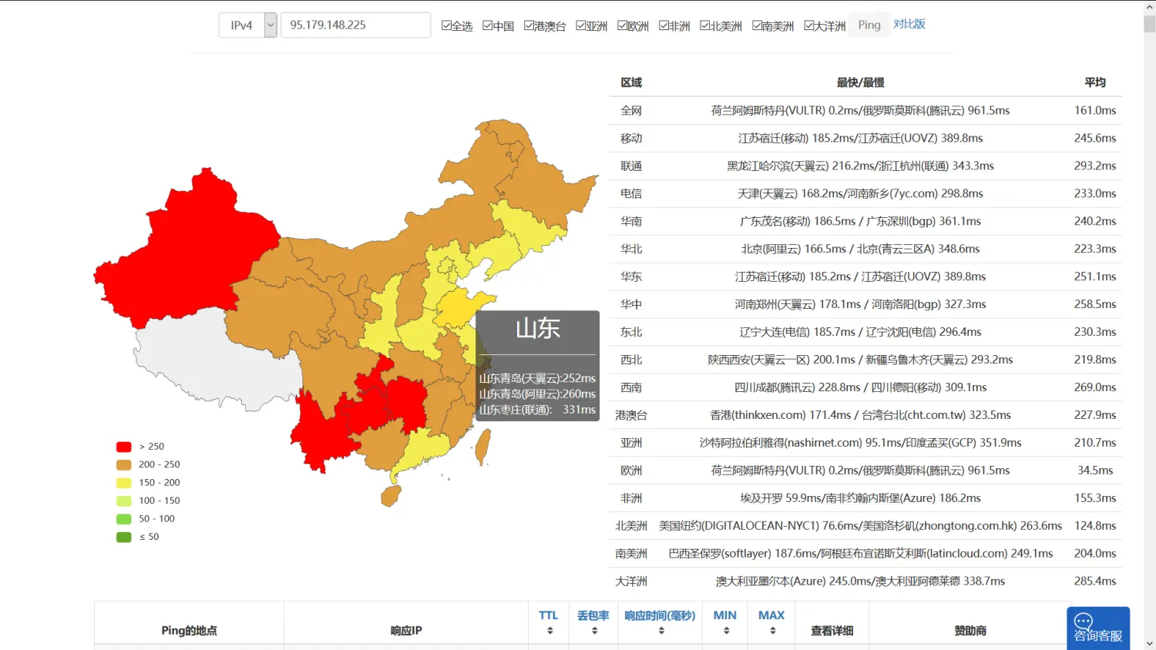The height and width of the screenshot is (650, 1156).
Task: Click the 丢包率 column header label
Action: click(x=593, y=615)
